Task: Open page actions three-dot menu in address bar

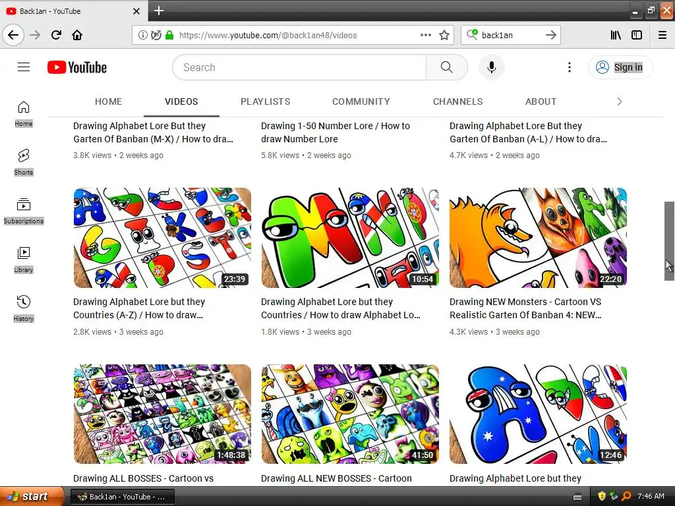Action: (x=425, y=36)
